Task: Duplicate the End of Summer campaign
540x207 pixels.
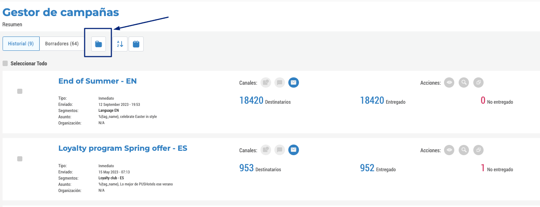Action: (478, 83)
